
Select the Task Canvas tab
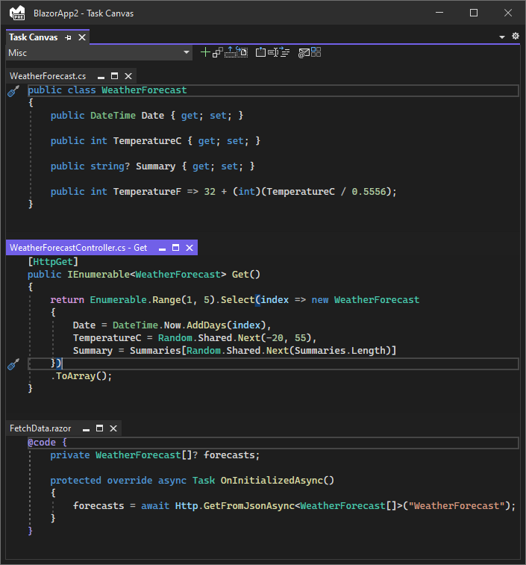click(34, 37)
